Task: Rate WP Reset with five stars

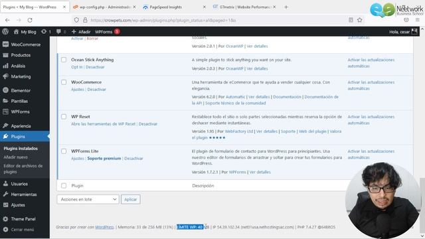Action: 217,137
